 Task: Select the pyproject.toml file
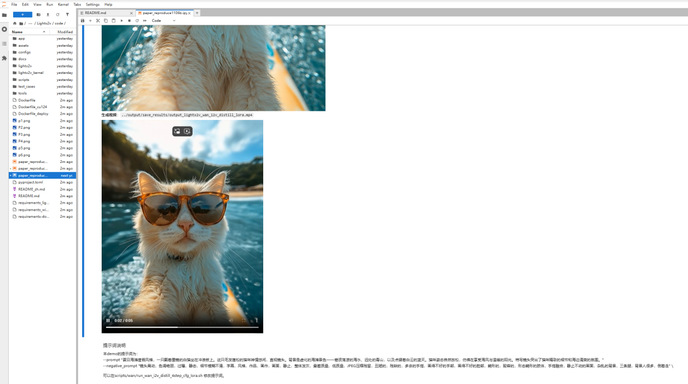[x=42, y=182]
